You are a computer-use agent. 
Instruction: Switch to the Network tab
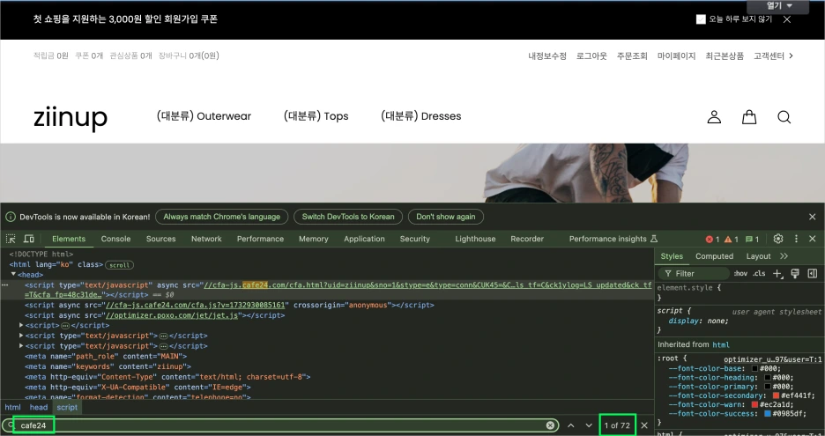[206, 239]
